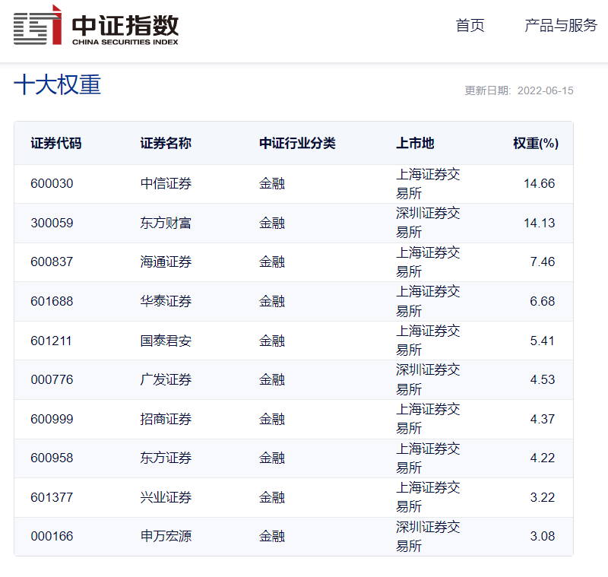Click weight value 7.46
Viewport: 608px width, 577px height.
pyautogui.click(x=543, y=262)
